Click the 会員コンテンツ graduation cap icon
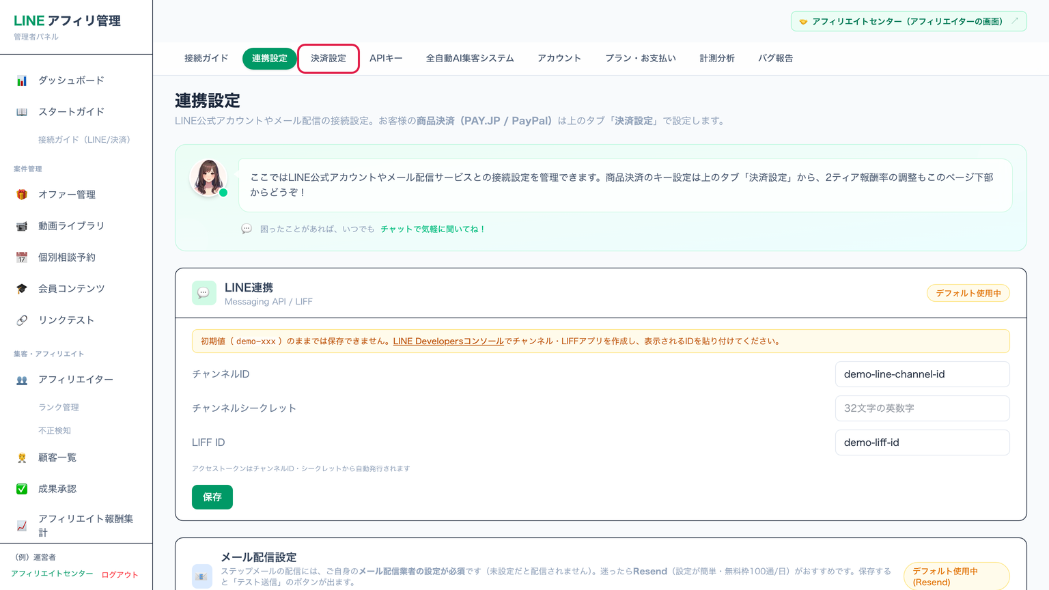 tap(22, 289)
